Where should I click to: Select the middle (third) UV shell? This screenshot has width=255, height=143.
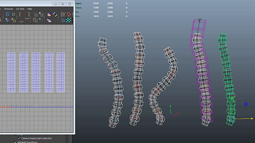(36, 72)
